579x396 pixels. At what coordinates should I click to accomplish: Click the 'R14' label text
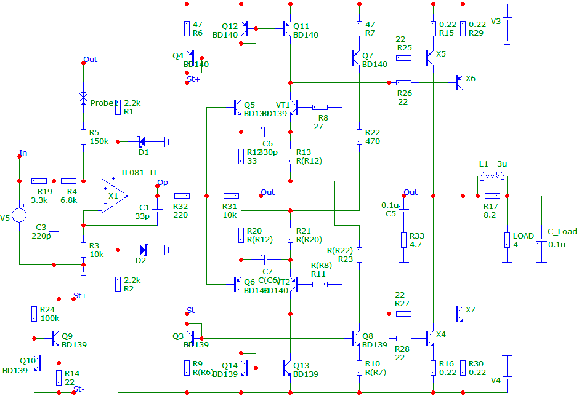coord(72,373)
